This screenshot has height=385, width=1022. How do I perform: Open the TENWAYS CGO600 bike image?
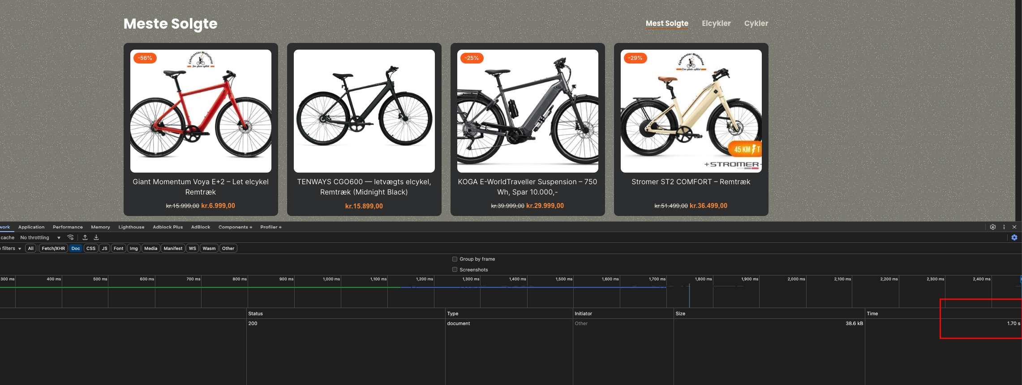(x=364, y=111)
